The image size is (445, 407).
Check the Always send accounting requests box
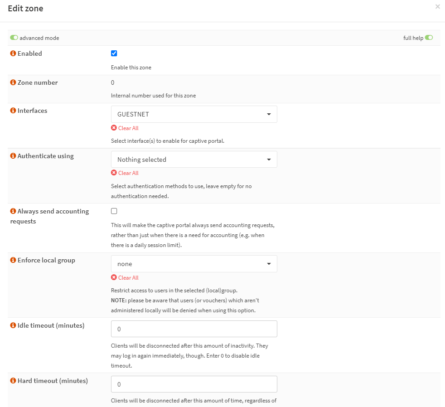point(114,211)
